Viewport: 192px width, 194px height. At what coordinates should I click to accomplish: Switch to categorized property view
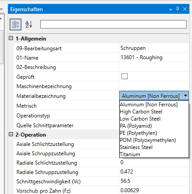pyautogui.click(x=16, y=24)
